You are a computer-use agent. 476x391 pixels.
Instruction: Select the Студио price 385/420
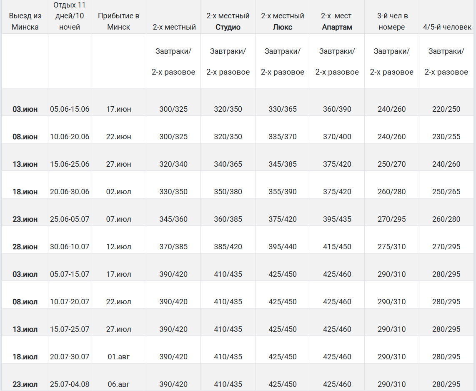click(228, 247)
